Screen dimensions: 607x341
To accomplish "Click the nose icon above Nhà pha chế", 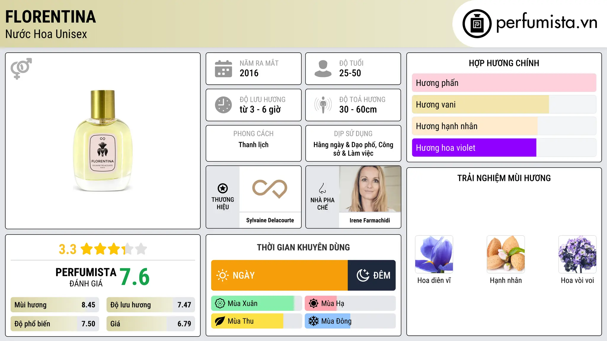I will click(x=322, y=188).
